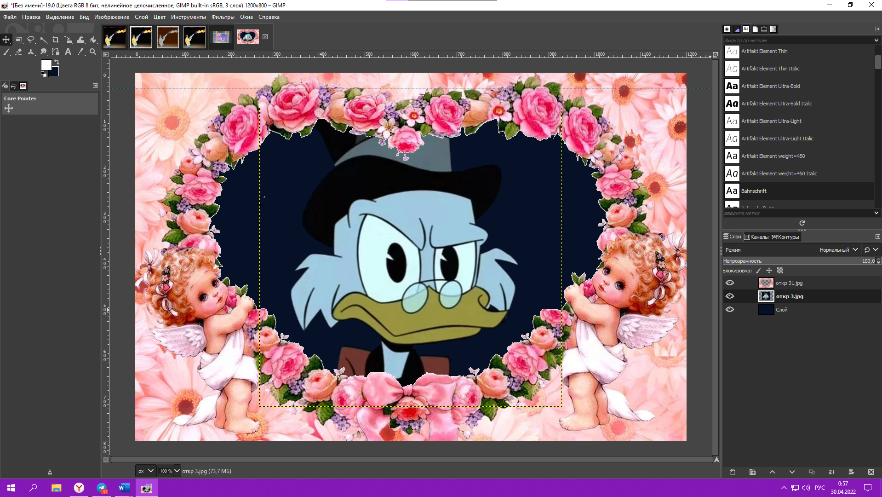Toggle quick mask at canvas corner
Image resolution: width=882 pixels, height=497 pixels.
pos(106,459)
